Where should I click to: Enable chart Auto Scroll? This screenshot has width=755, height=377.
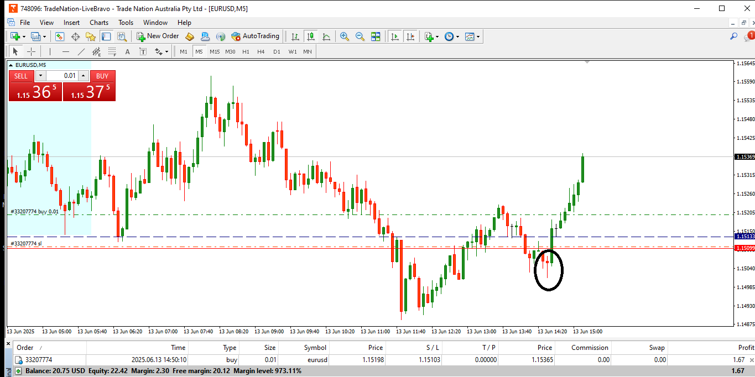click(x=394, y=36)
